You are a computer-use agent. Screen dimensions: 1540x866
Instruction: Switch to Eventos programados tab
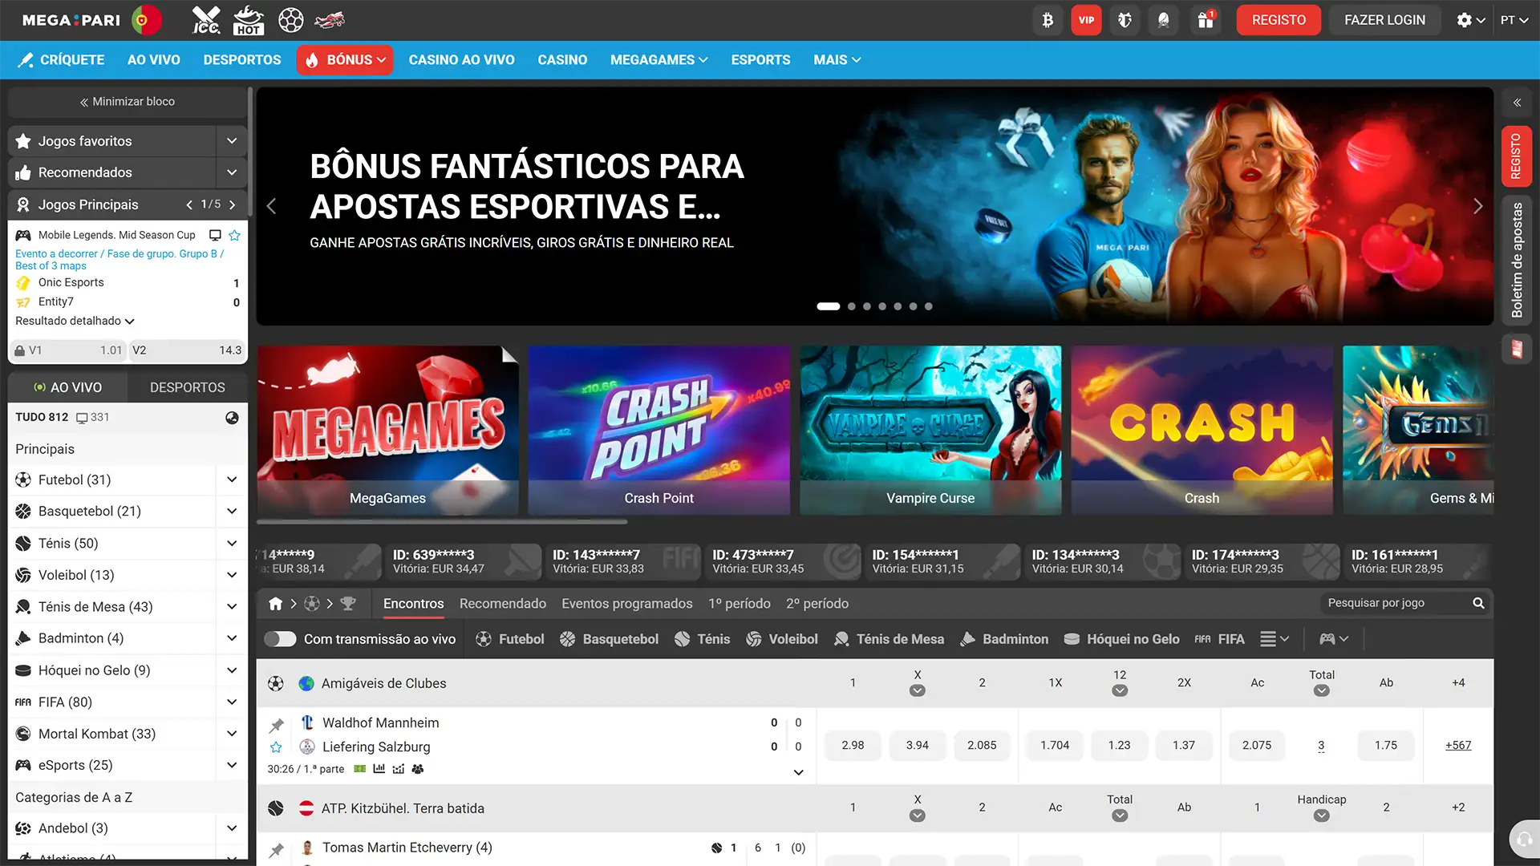click(626, 604)
